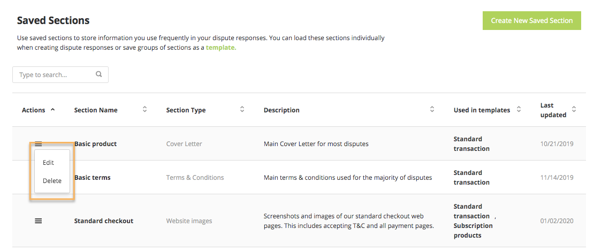Click the search magnifier icon

[99, 74]
